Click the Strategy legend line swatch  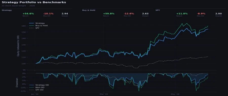coord(32,23)
